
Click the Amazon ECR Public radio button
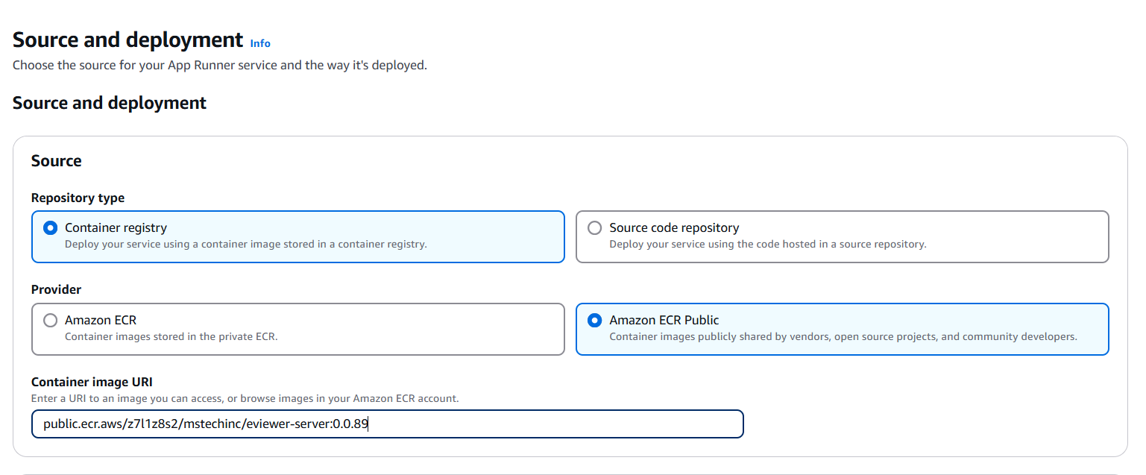click(594, 320)
